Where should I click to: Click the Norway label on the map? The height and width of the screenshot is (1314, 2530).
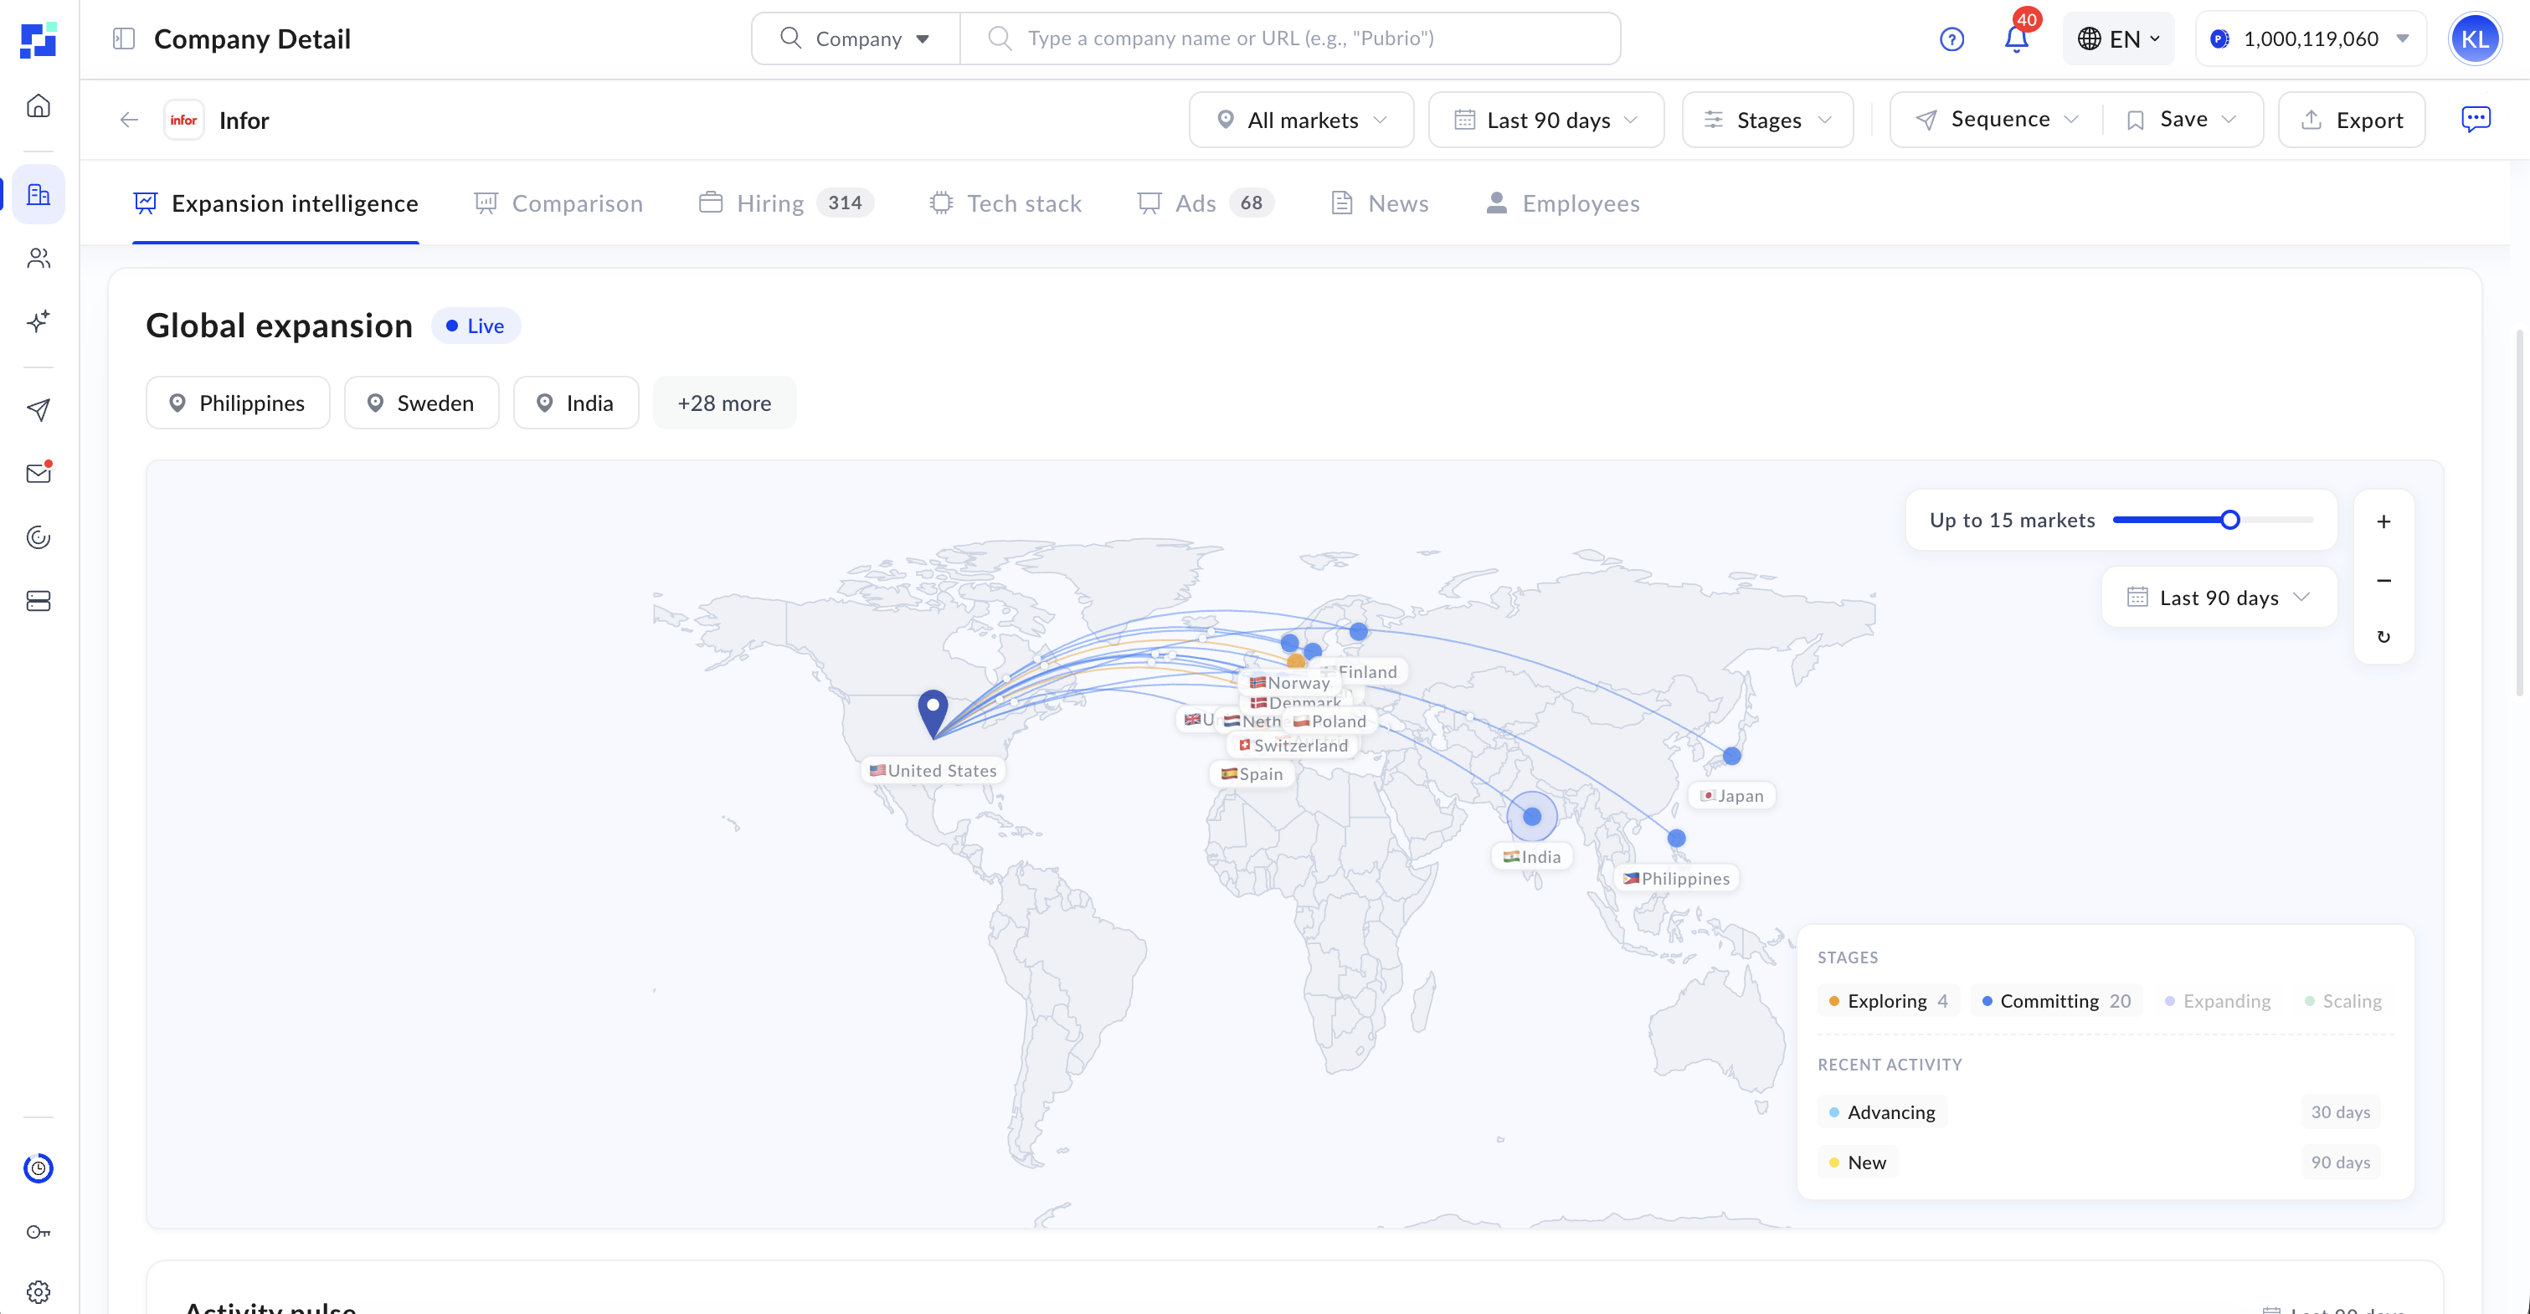1289,683
